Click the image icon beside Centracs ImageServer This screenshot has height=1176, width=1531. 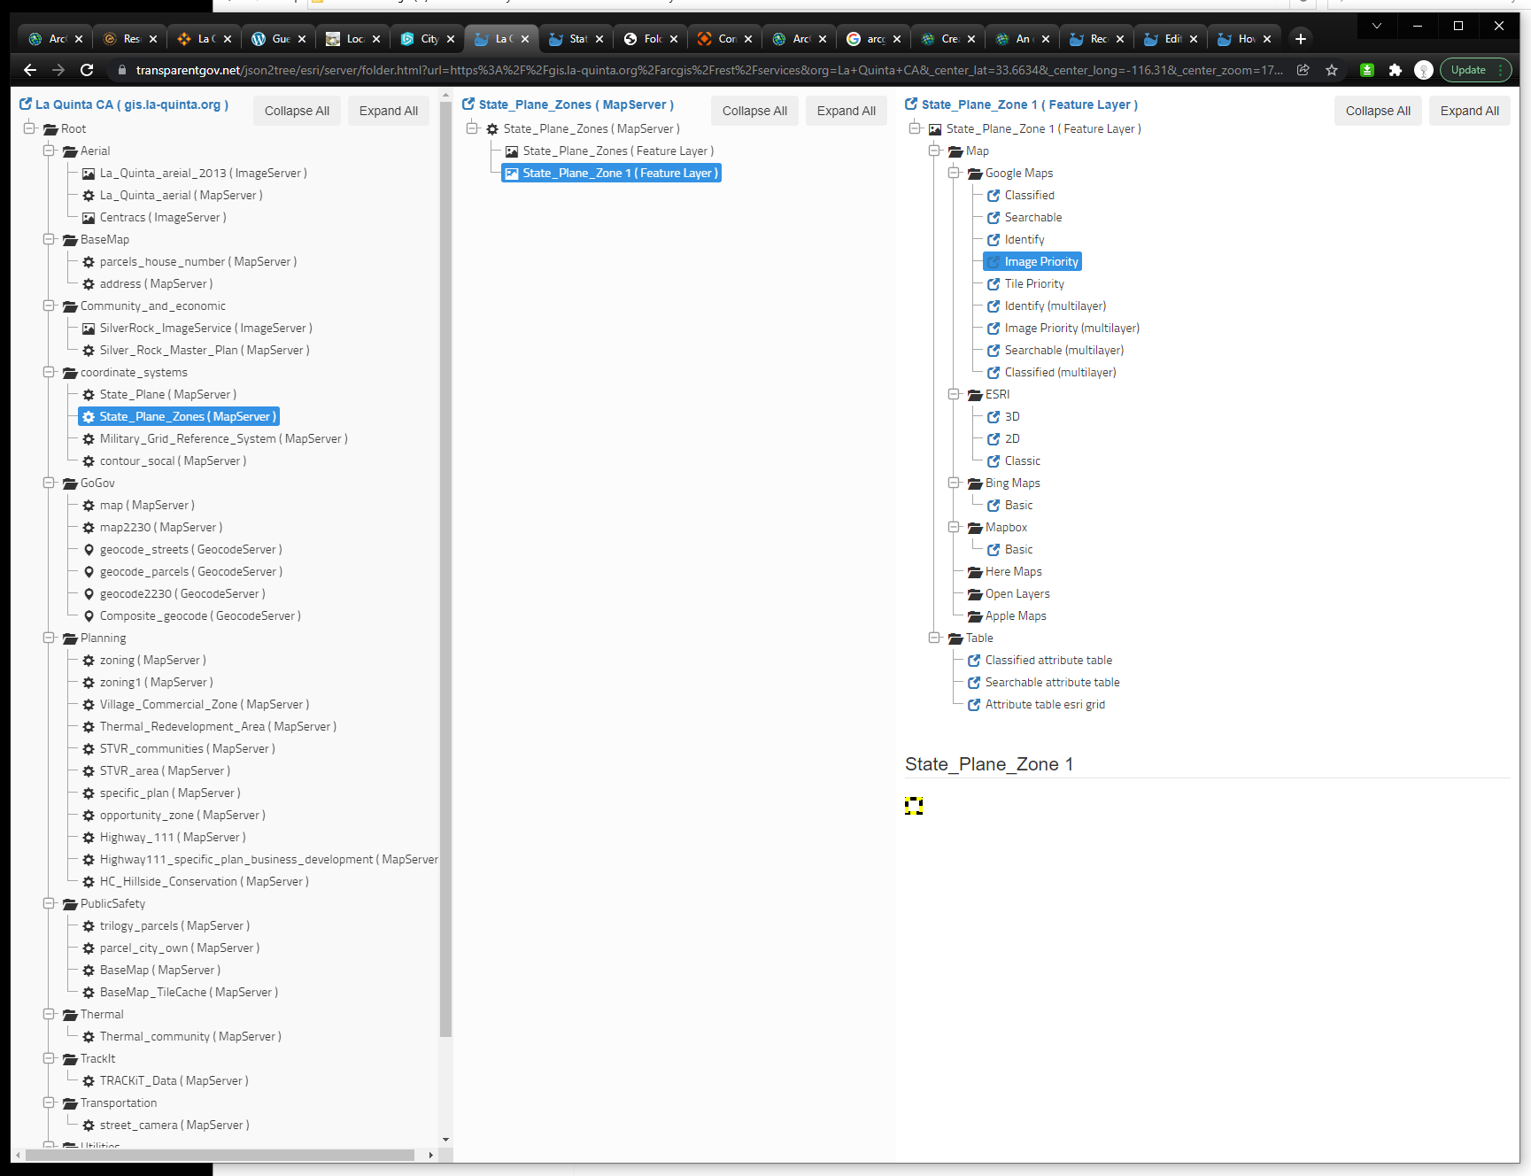89,218
